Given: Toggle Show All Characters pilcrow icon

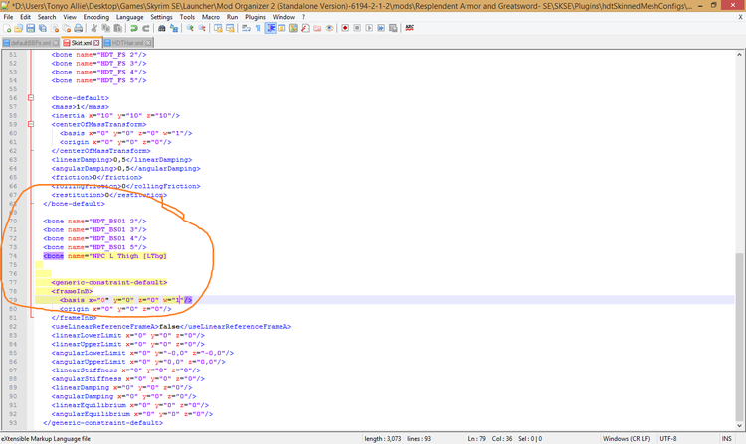Looking at the screenshot, I should pyautogui.click(x=258, y=29).
